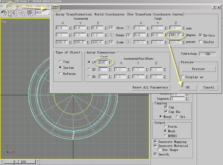Screen dimensions: 223x165
Task: Click the Array dialog help question button
Action: click(x=214, y=7)
